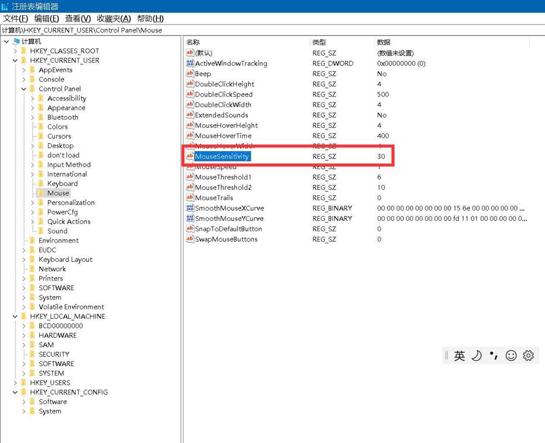
Task: Click the folder icon next to Keyboard
Action: pos(41,184)
